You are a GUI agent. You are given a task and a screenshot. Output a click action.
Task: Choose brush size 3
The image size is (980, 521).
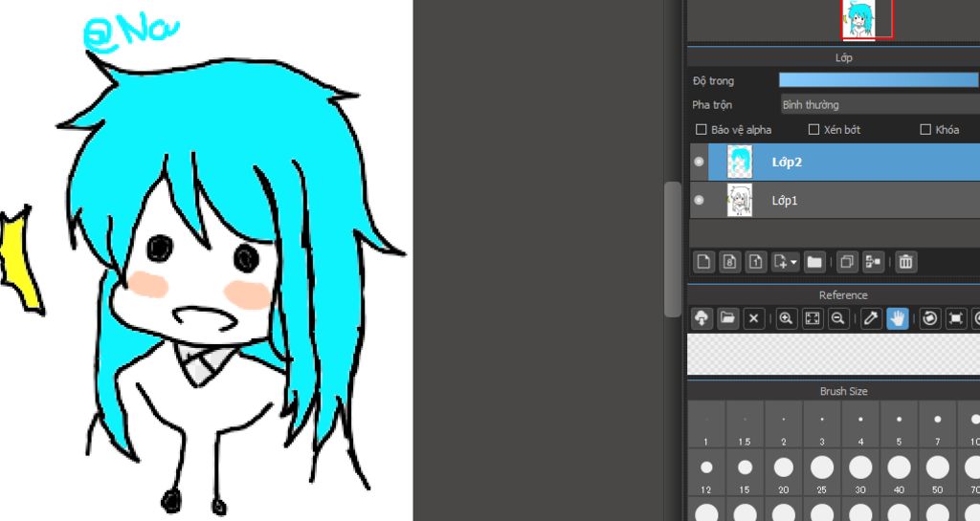pos(822,424)
